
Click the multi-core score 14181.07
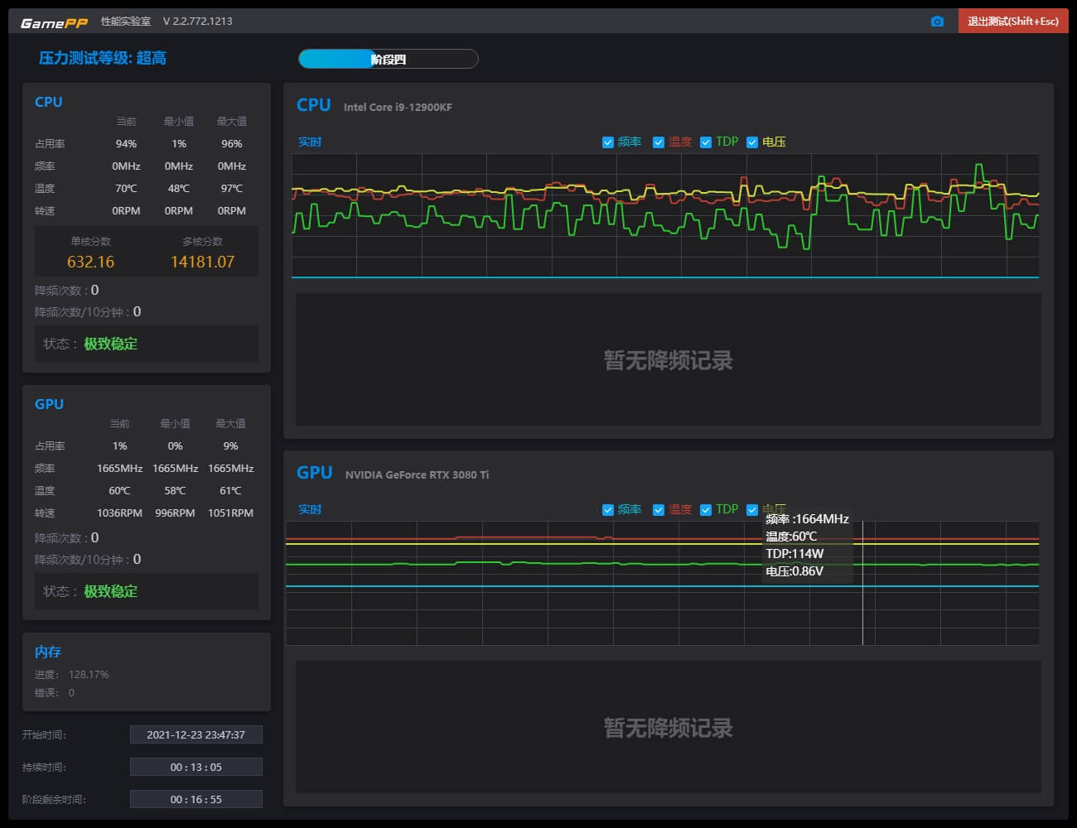pyautogui.click(x=202, y=262)
